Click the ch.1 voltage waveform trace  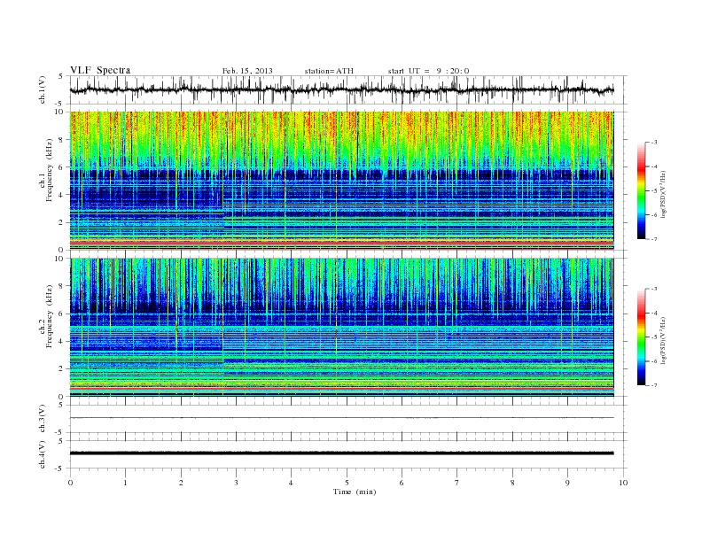coord(341,89)
